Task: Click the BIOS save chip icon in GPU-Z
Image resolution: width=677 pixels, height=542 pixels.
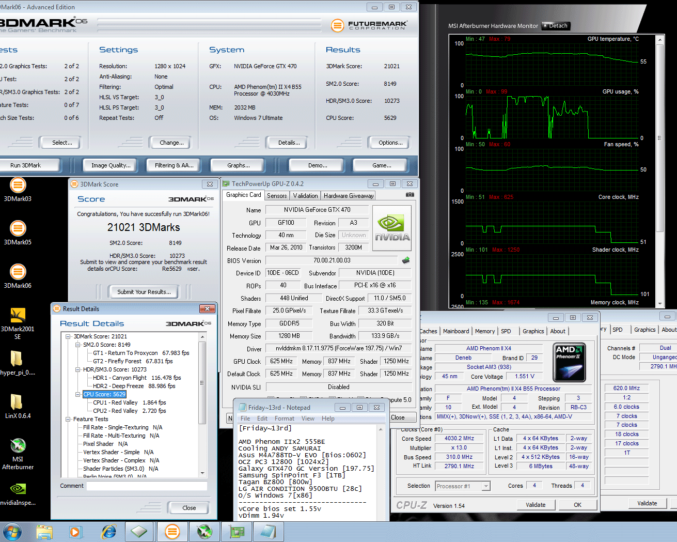Action: (x=406, y=260)
